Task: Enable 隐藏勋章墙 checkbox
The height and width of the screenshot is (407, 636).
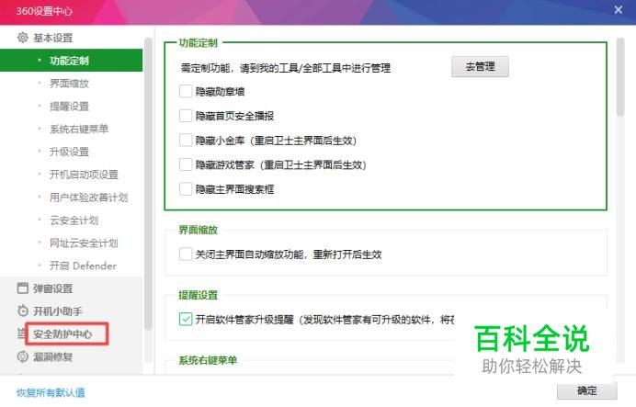Action: (x=186, y=91)
